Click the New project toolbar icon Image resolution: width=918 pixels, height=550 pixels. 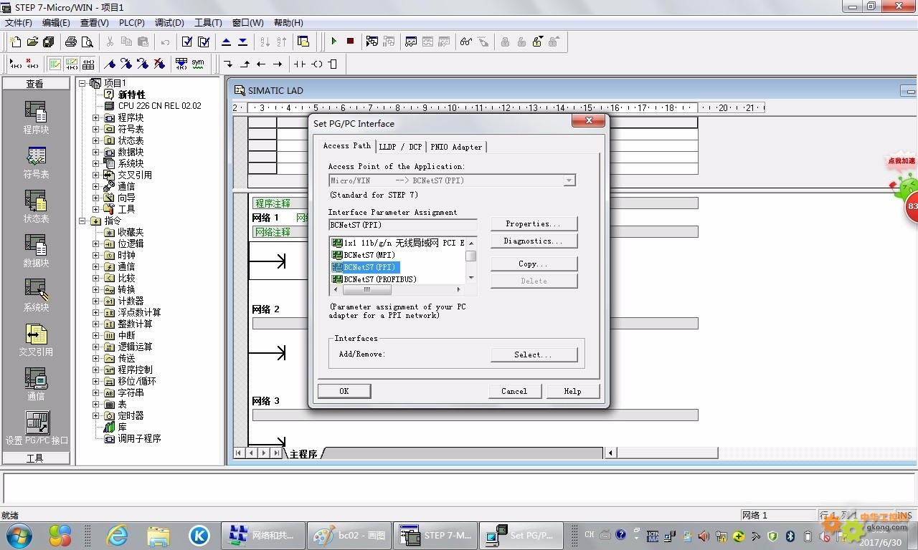pyautogui.click(x=16, y=42)
